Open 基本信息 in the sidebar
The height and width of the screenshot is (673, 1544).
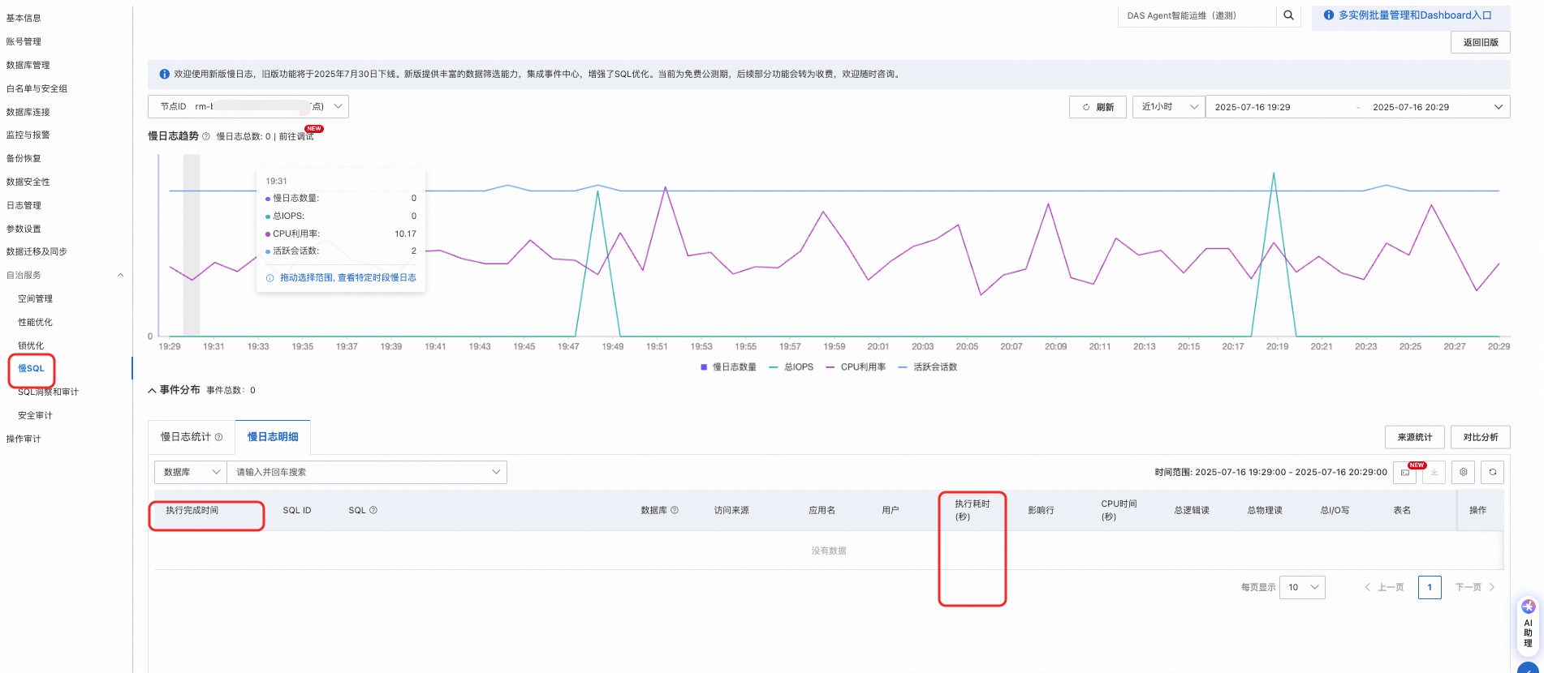coord(24,18)
